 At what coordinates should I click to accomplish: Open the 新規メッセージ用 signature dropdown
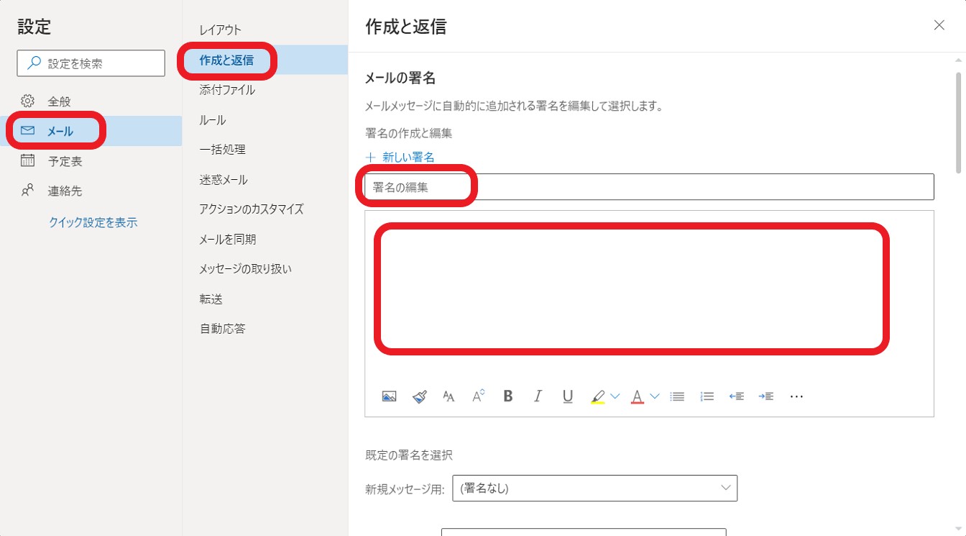[594, 488]
